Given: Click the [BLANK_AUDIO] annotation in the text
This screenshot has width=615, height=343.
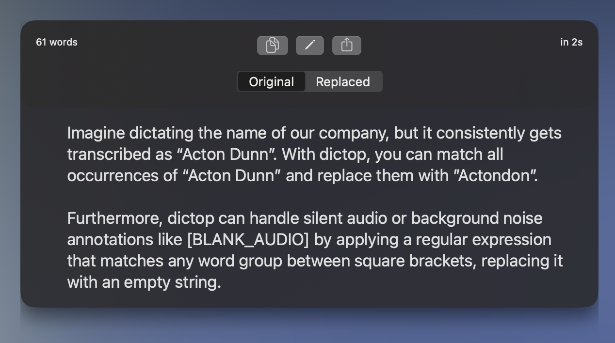Looking at the screenshot, I should (x=247, y=240).
